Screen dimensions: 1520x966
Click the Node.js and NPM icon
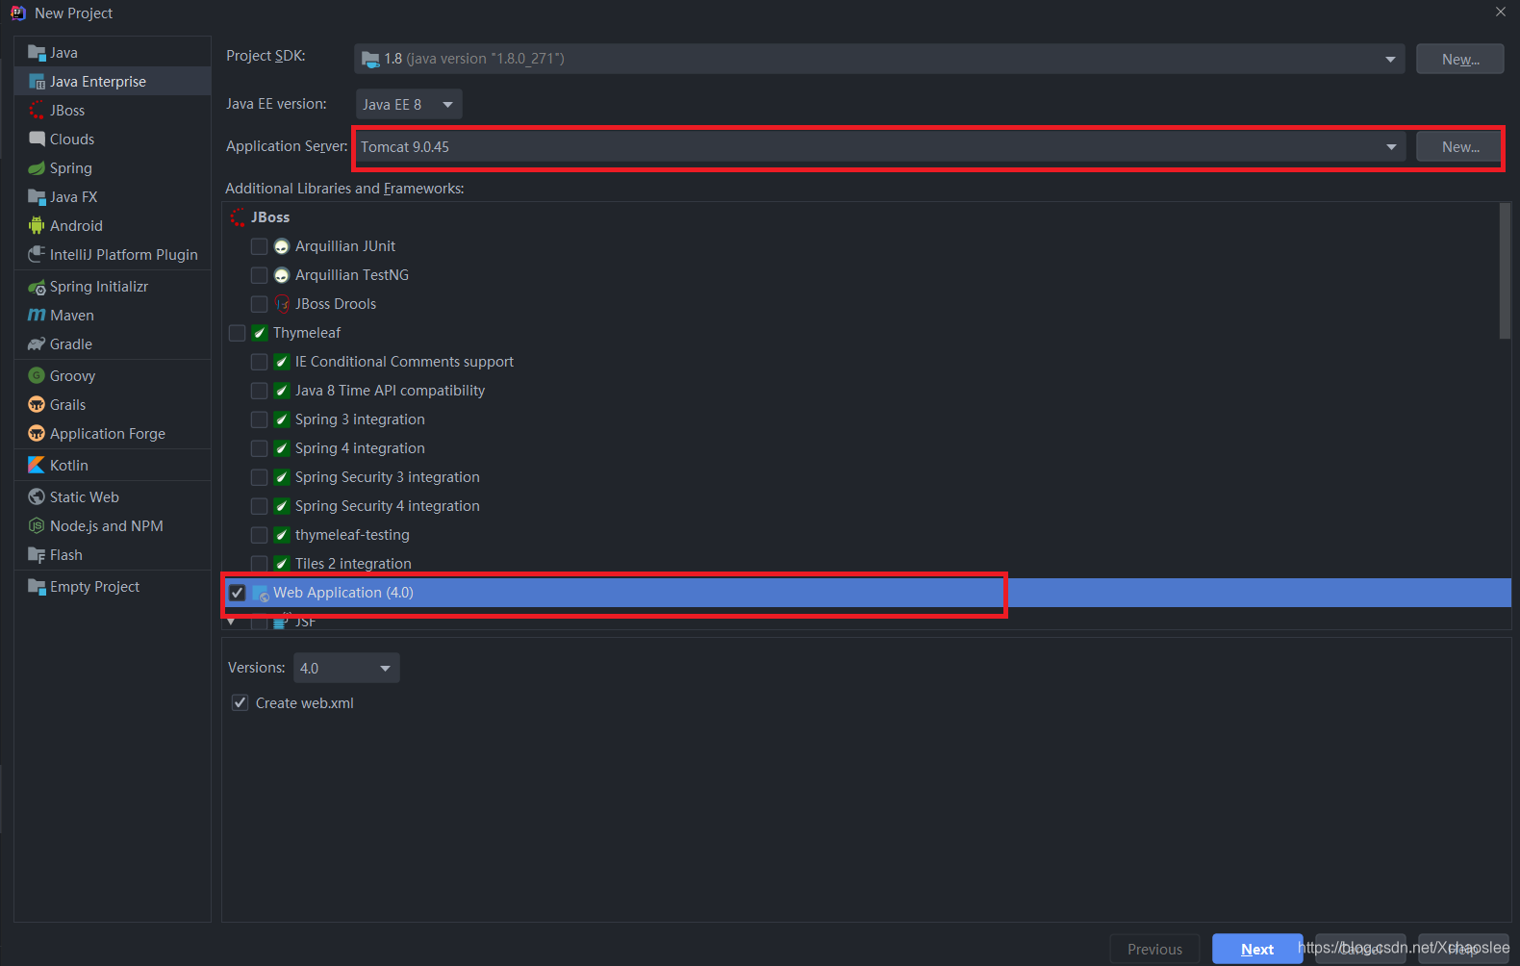(37, 526)
